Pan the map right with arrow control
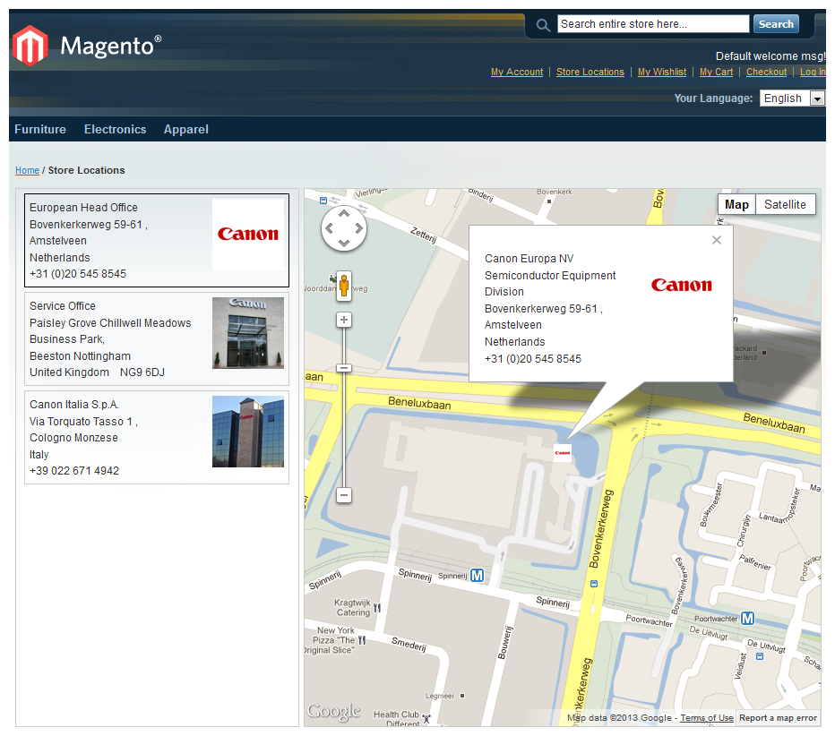 pos(359,228)
